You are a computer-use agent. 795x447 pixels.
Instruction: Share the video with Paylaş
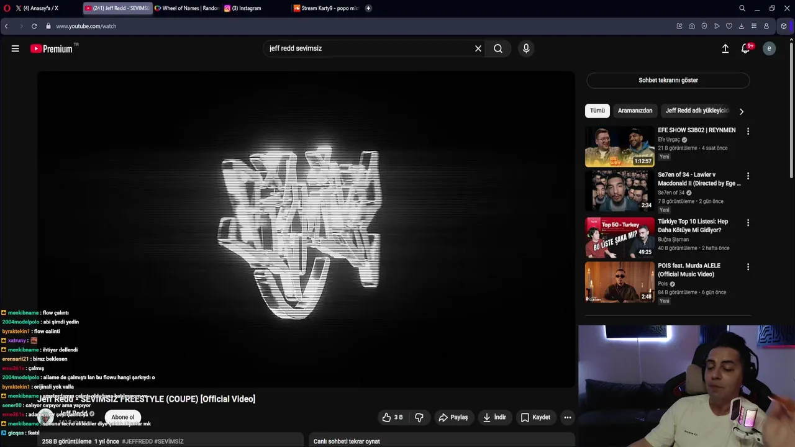453,417
